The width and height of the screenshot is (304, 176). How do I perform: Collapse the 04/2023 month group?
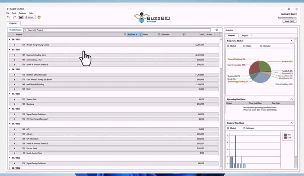9,69
